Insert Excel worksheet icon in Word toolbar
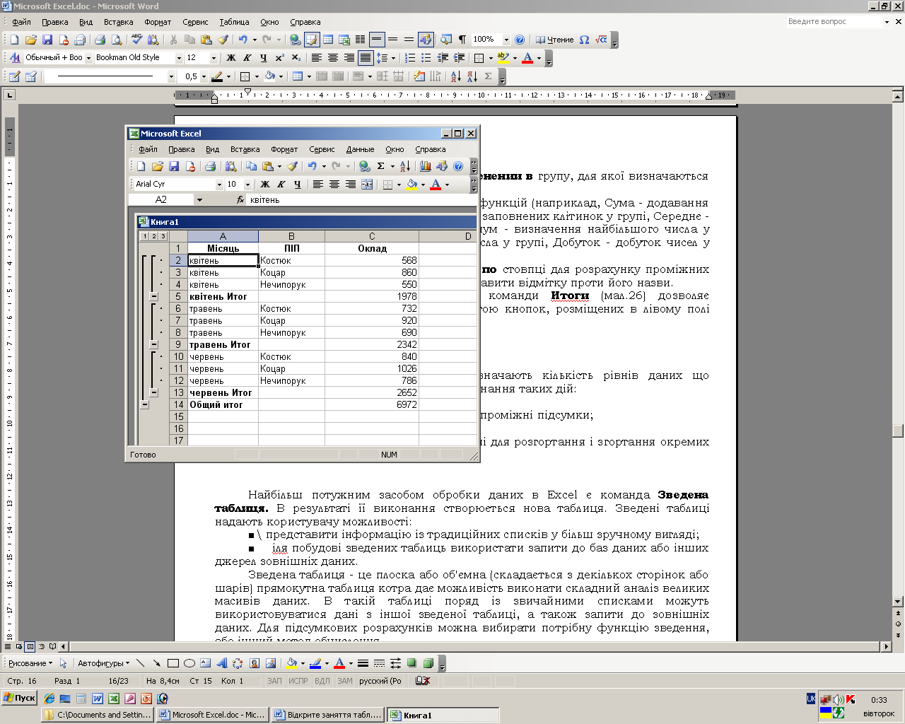 point(344,40)
